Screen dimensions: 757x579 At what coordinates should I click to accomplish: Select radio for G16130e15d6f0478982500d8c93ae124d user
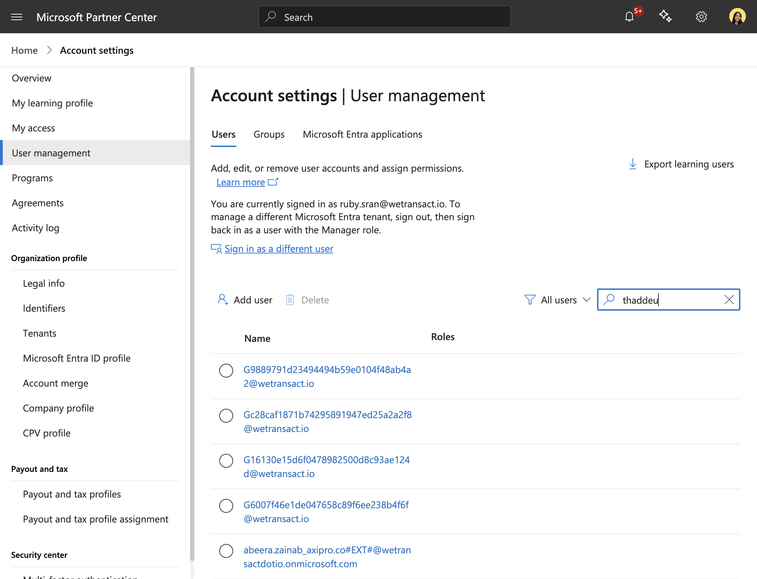coord(226,461)
